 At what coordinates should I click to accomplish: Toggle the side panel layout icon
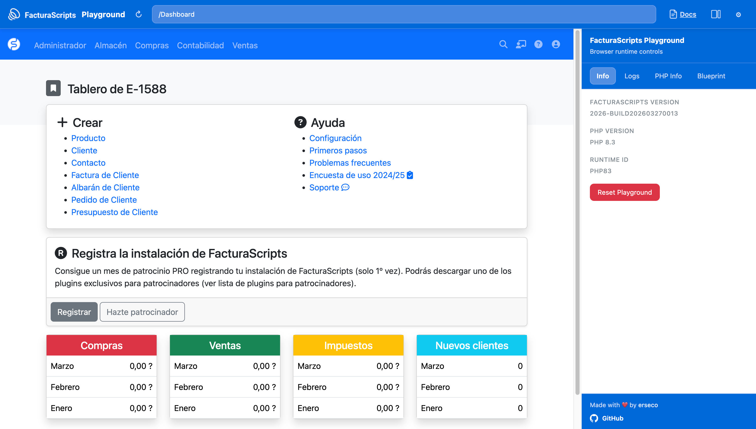[x=716, y=14]
